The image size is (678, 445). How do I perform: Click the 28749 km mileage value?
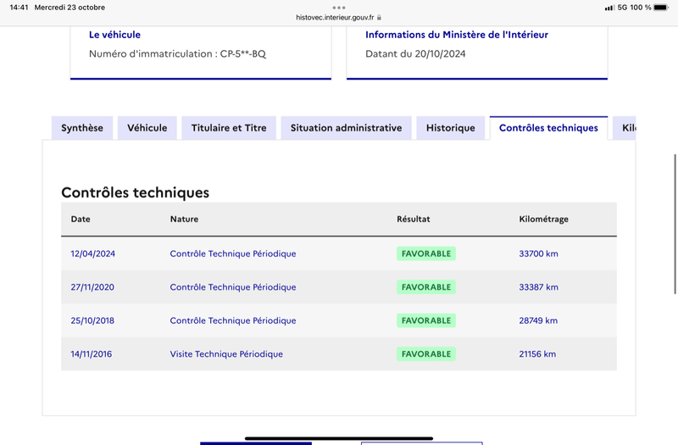coord(538,320)
